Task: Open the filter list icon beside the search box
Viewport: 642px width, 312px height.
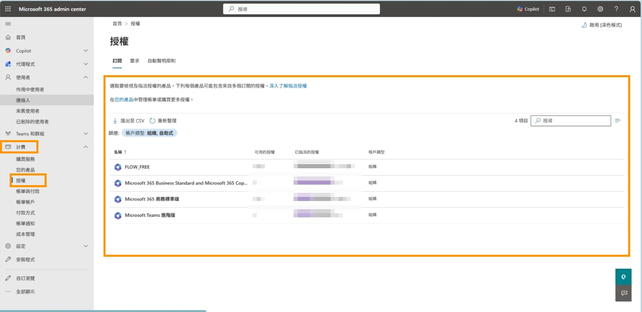Action: [618, 121]
